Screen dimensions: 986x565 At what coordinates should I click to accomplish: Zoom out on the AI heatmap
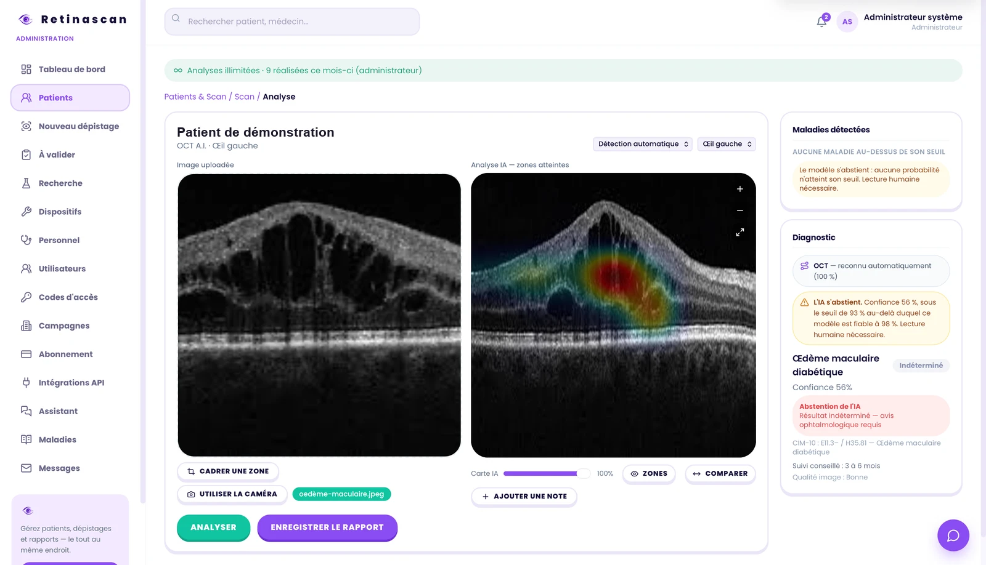[x=739, y=210]
